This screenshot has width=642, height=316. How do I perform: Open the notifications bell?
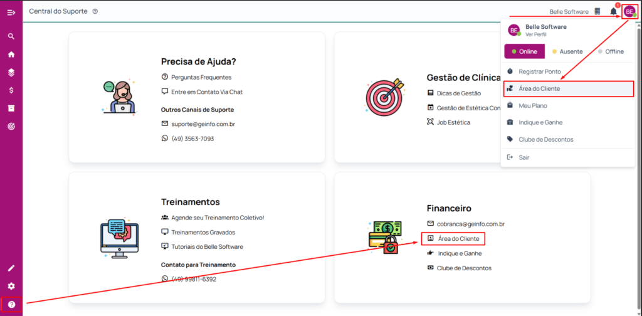click(x=613, y=11)
